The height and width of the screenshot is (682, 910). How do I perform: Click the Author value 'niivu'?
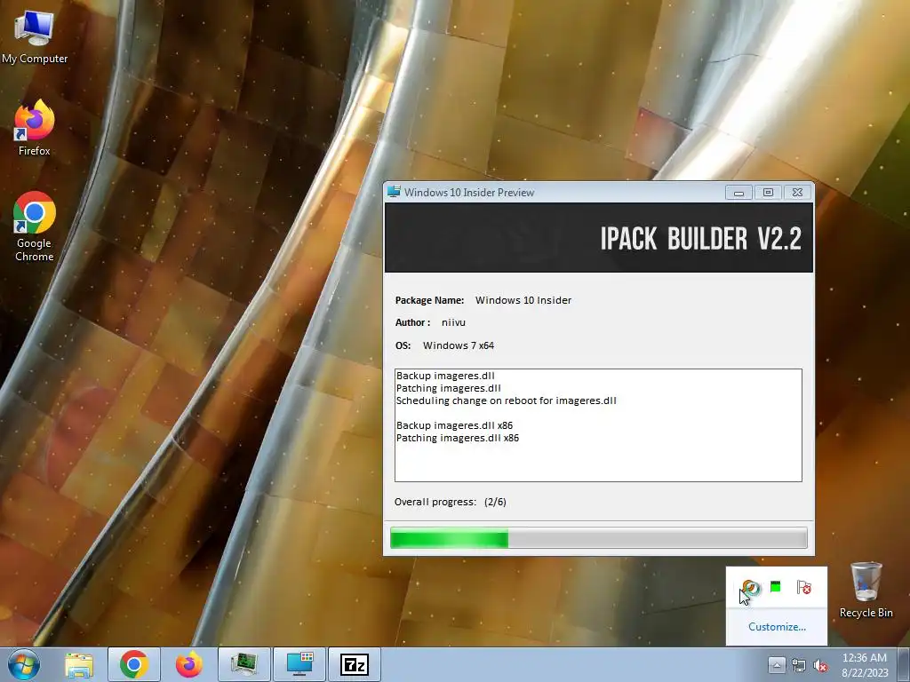point(453,322)
